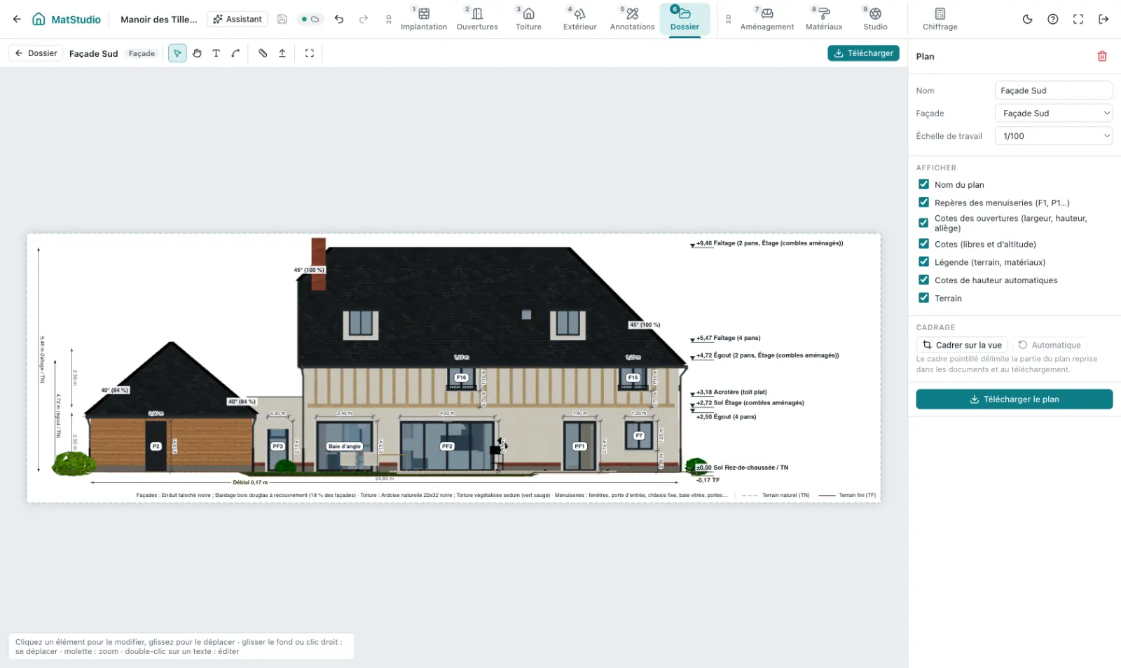
Task: Expand the Échelle de travail dropdown
Action: 1054,135
